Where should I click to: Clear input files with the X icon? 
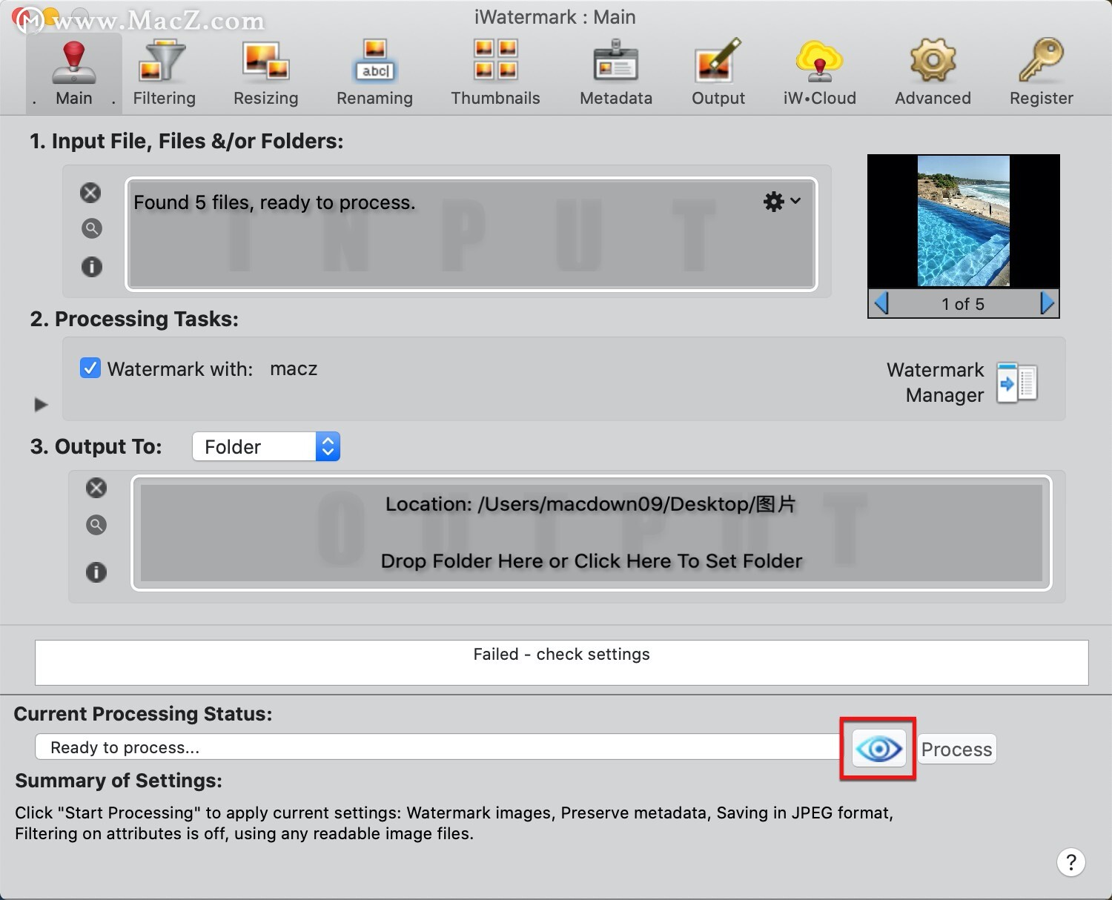[90, 193]
